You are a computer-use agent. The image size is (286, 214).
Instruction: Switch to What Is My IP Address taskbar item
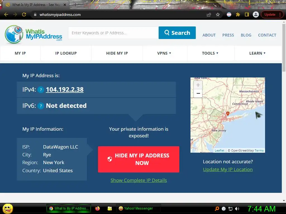pos(69,208)
